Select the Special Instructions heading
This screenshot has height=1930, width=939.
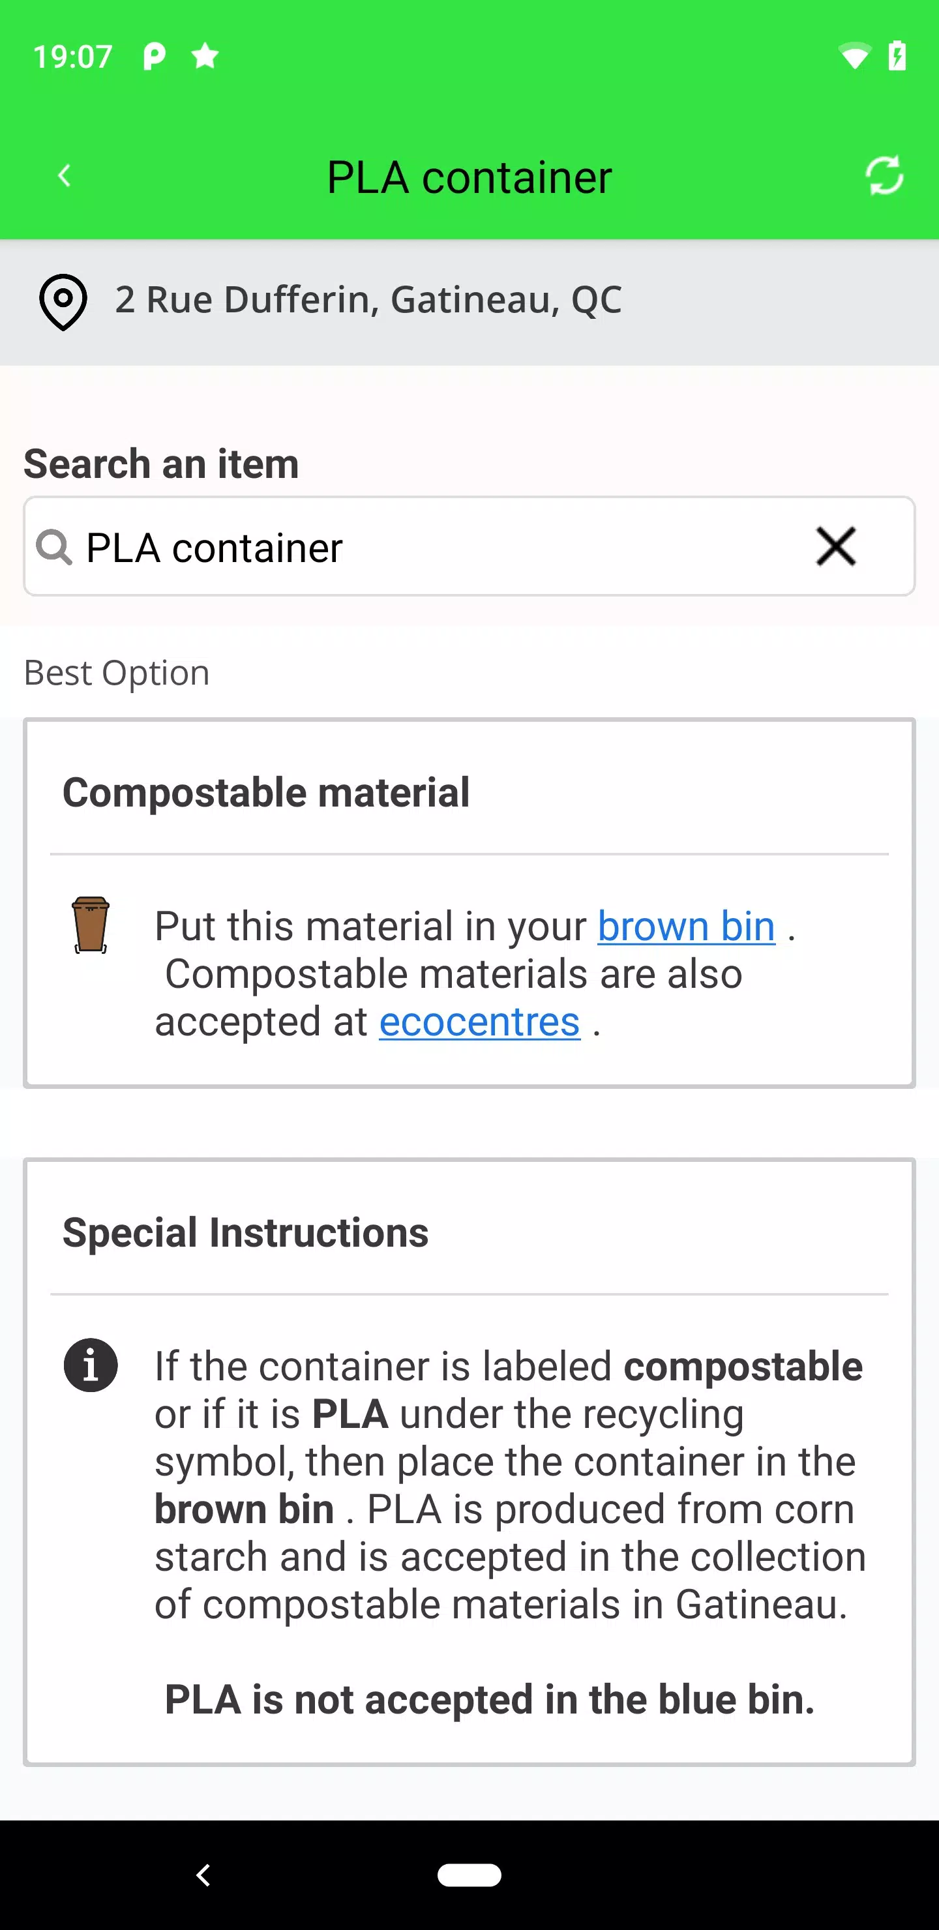click(246, 1232)
